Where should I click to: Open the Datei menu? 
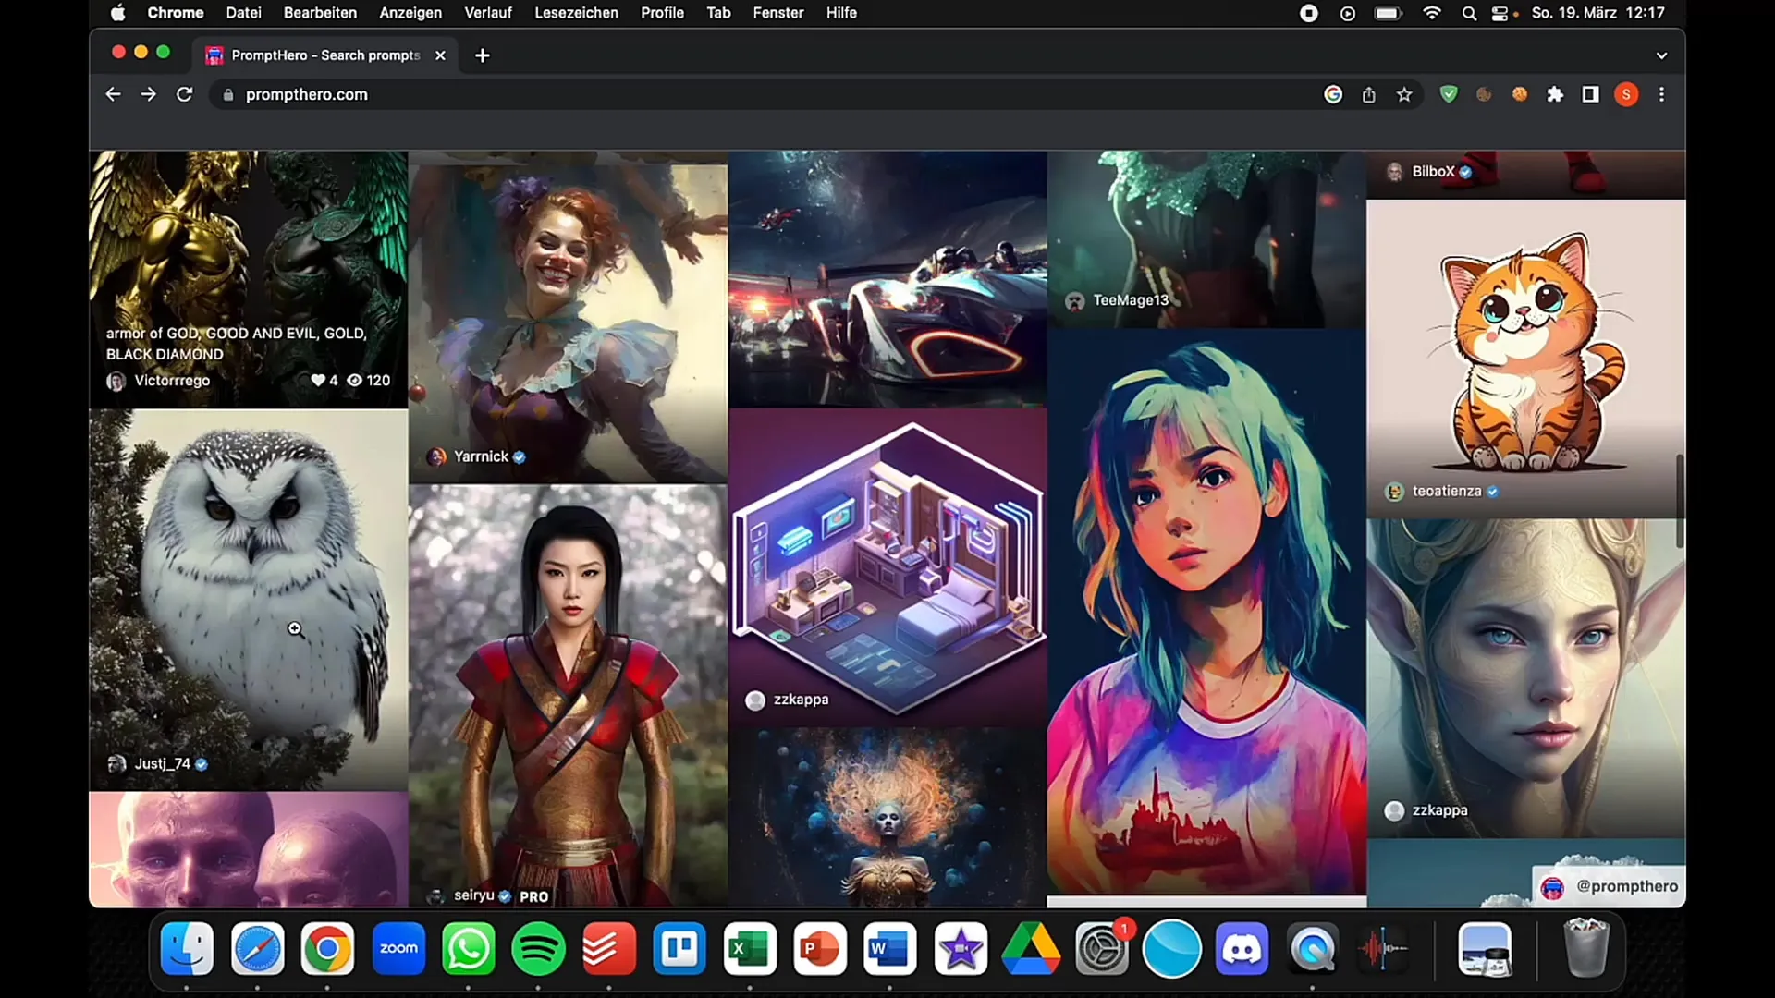243,13
